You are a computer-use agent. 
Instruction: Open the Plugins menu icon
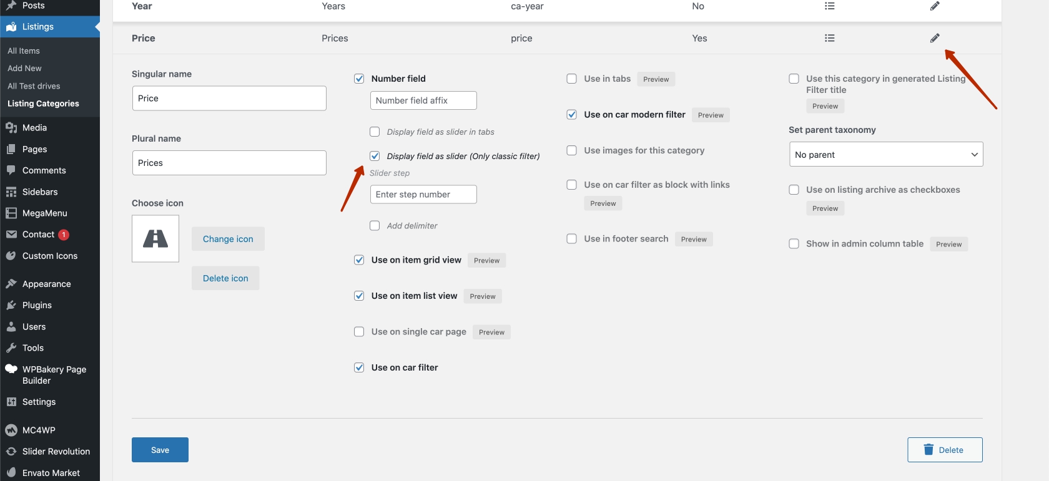11,305
